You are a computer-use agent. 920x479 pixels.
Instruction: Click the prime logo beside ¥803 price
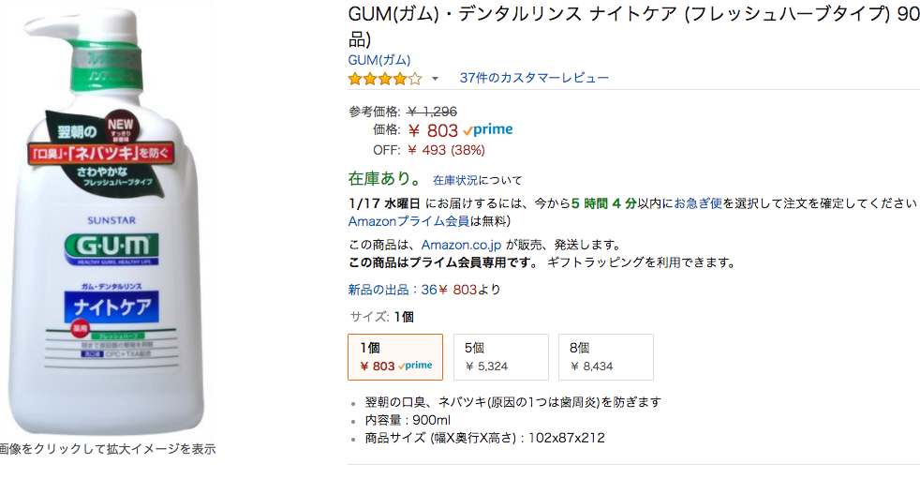(x=487, y=129)
